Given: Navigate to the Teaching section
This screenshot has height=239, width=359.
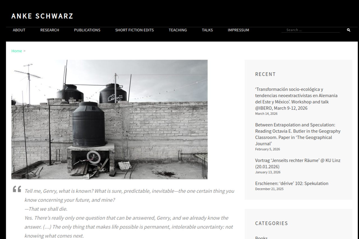Looking at the screenshot, I should pyautogui.click(x=178, y=30).
